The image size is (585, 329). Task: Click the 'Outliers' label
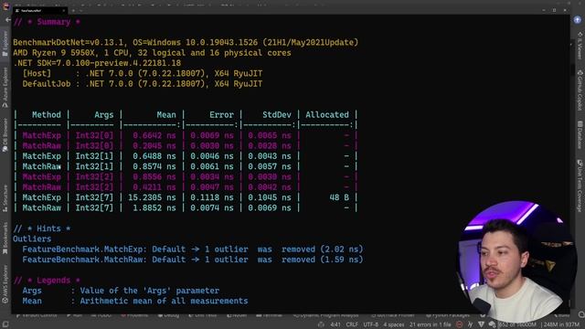tap(32, 239)
